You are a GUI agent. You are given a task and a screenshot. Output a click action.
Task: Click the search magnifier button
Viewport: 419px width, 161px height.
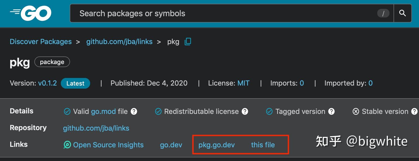point(402,13)
